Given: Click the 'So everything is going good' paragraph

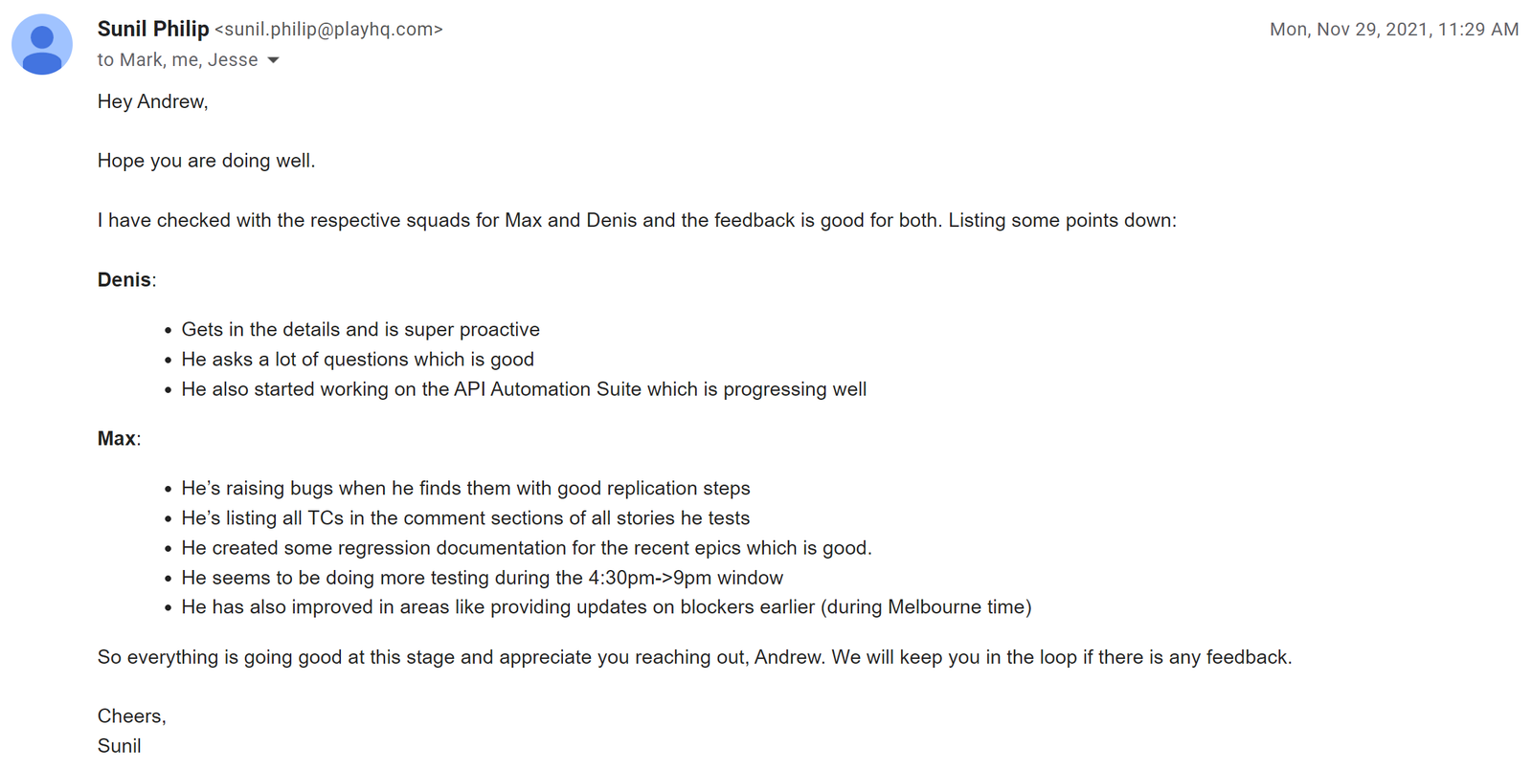Looking at the screenshot, I should click(695, 657).
